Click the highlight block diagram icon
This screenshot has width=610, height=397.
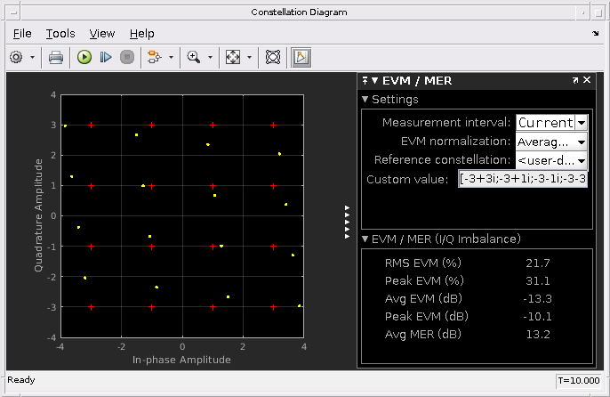click(155, 57)
